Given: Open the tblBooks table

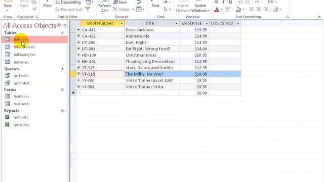Looking at the screenshot, I should pyautogui.click(x=34, y=39).
